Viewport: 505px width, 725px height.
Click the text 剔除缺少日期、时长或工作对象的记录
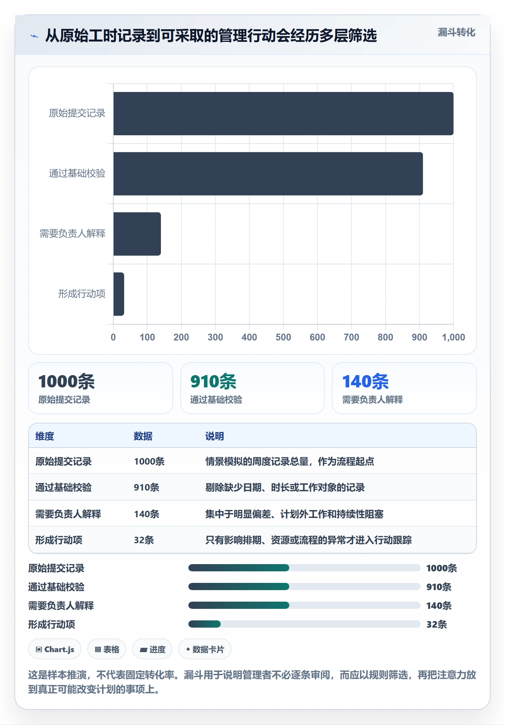click(285, 487)
